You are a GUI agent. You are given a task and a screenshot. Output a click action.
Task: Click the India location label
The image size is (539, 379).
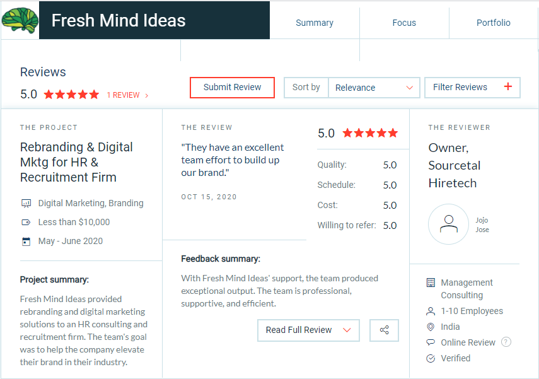tap(450, 327)
